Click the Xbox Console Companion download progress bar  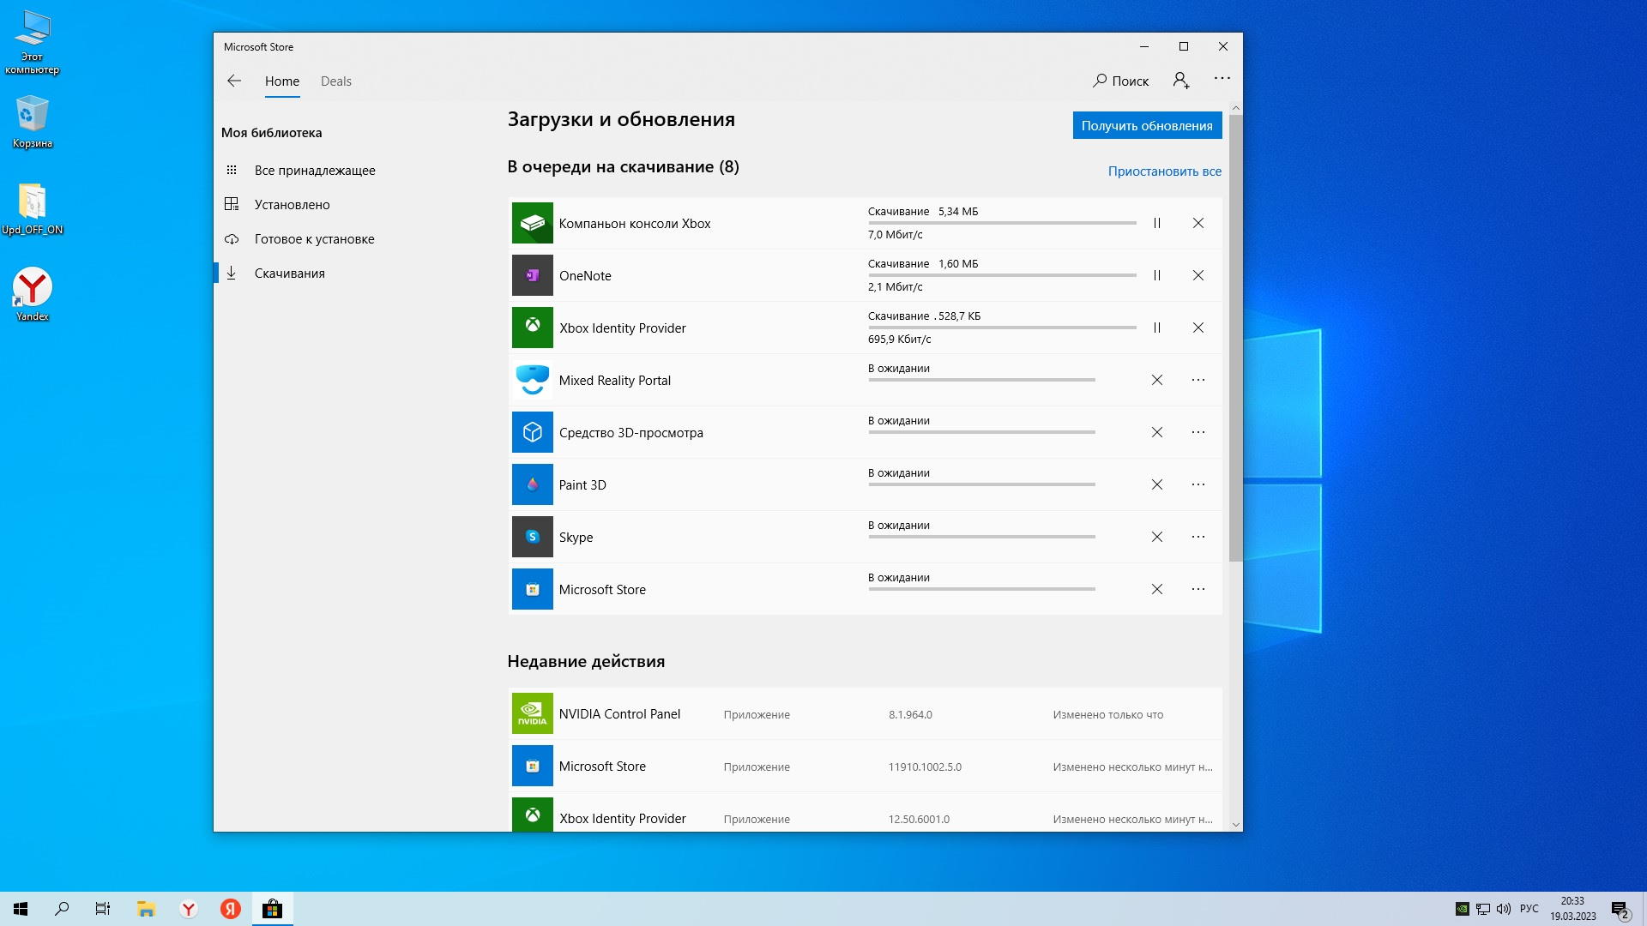pos(1001,223)
